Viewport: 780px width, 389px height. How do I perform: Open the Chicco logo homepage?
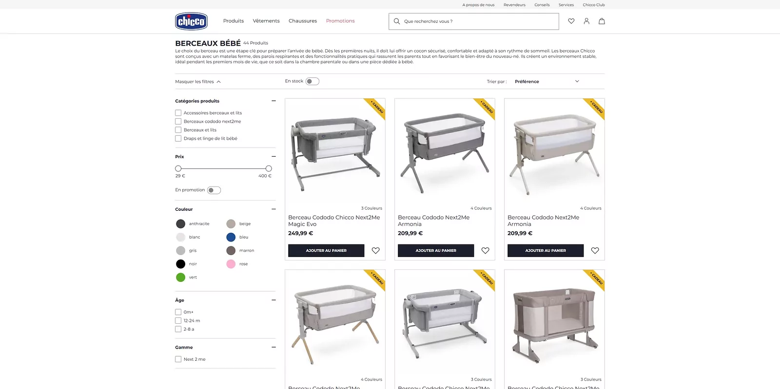click(191, 21)
